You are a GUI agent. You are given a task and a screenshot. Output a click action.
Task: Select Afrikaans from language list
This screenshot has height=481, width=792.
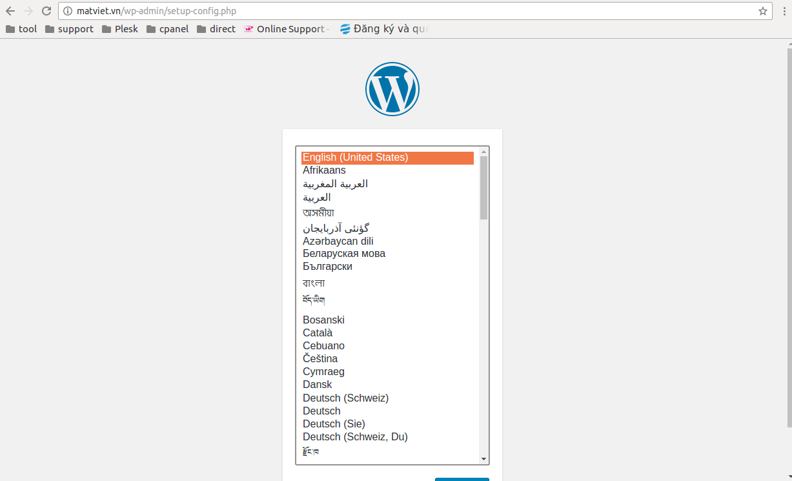[x=387, y=170]
